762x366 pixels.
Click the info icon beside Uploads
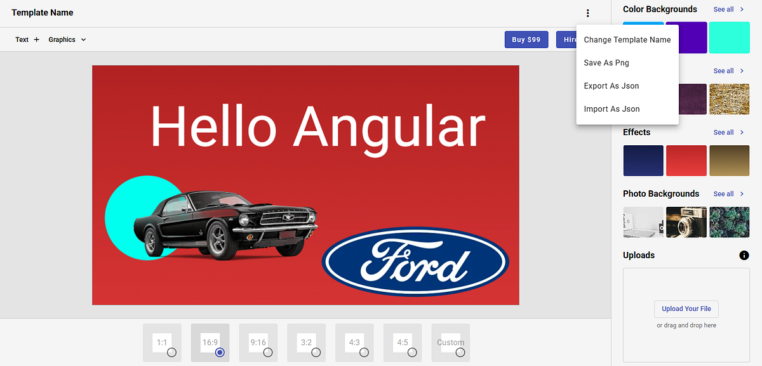click(744, 255)
